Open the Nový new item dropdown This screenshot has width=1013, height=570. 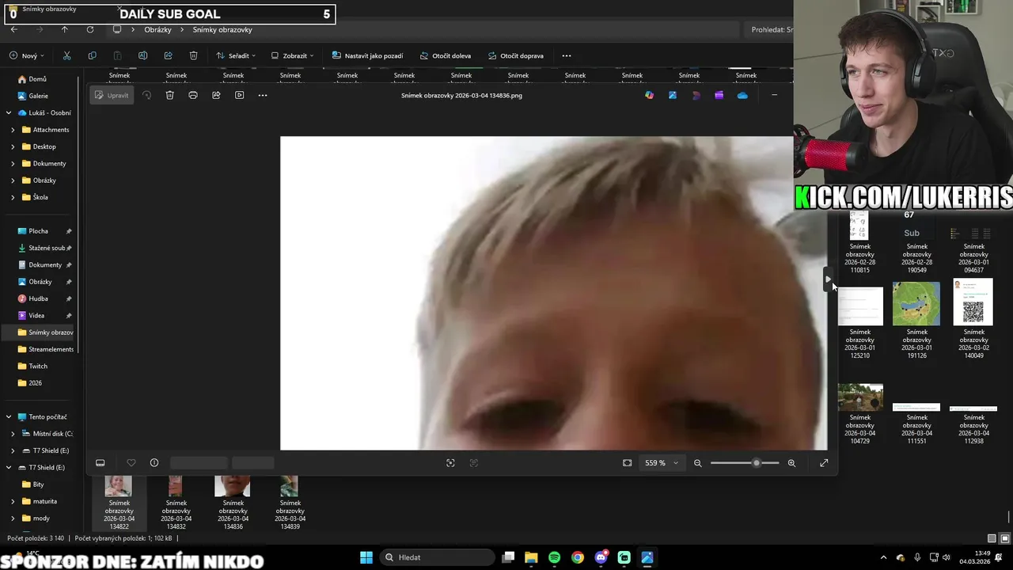tap(27, 56)
